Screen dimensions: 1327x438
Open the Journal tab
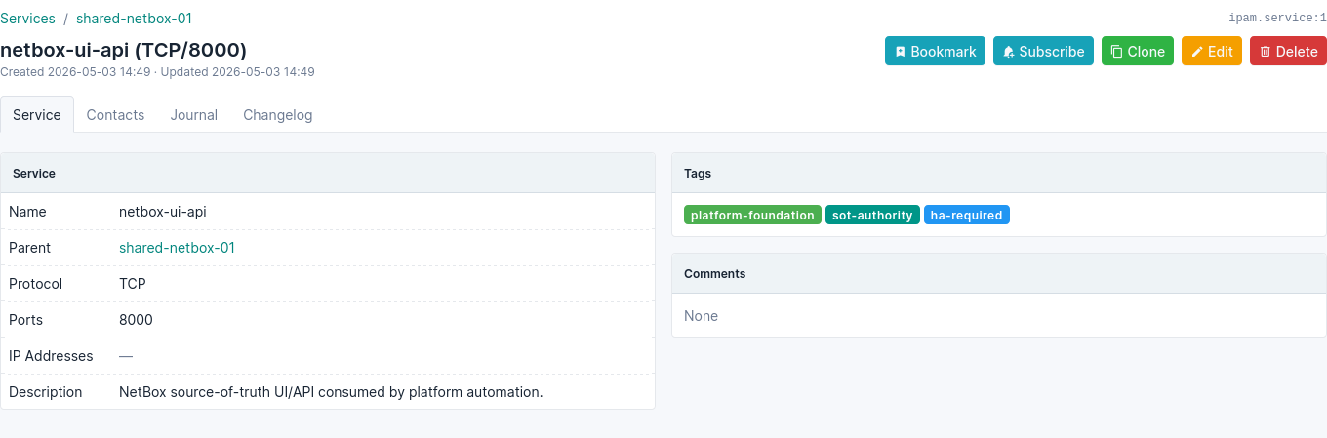(193, 115)
